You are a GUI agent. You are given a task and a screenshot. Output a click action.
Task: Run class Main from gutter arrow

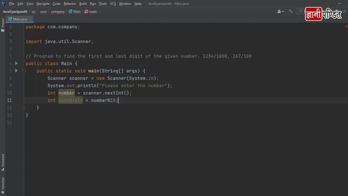16,63
